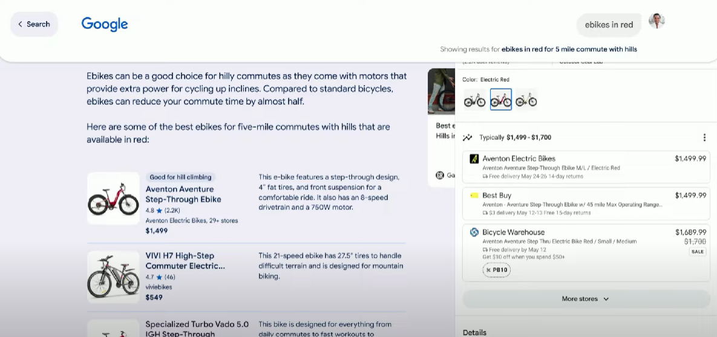Open the Google logo homepage
This screenshot has height=337, width=717.
(105, 24)
